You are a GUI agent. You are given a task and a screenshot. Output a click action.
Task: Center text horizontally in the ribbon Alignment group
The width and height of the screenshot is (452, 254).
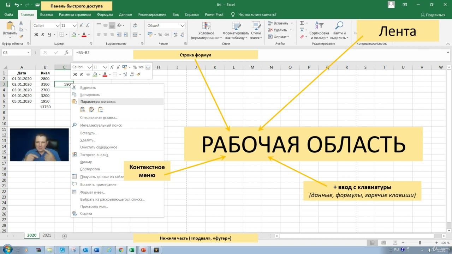tap(105, 35)
